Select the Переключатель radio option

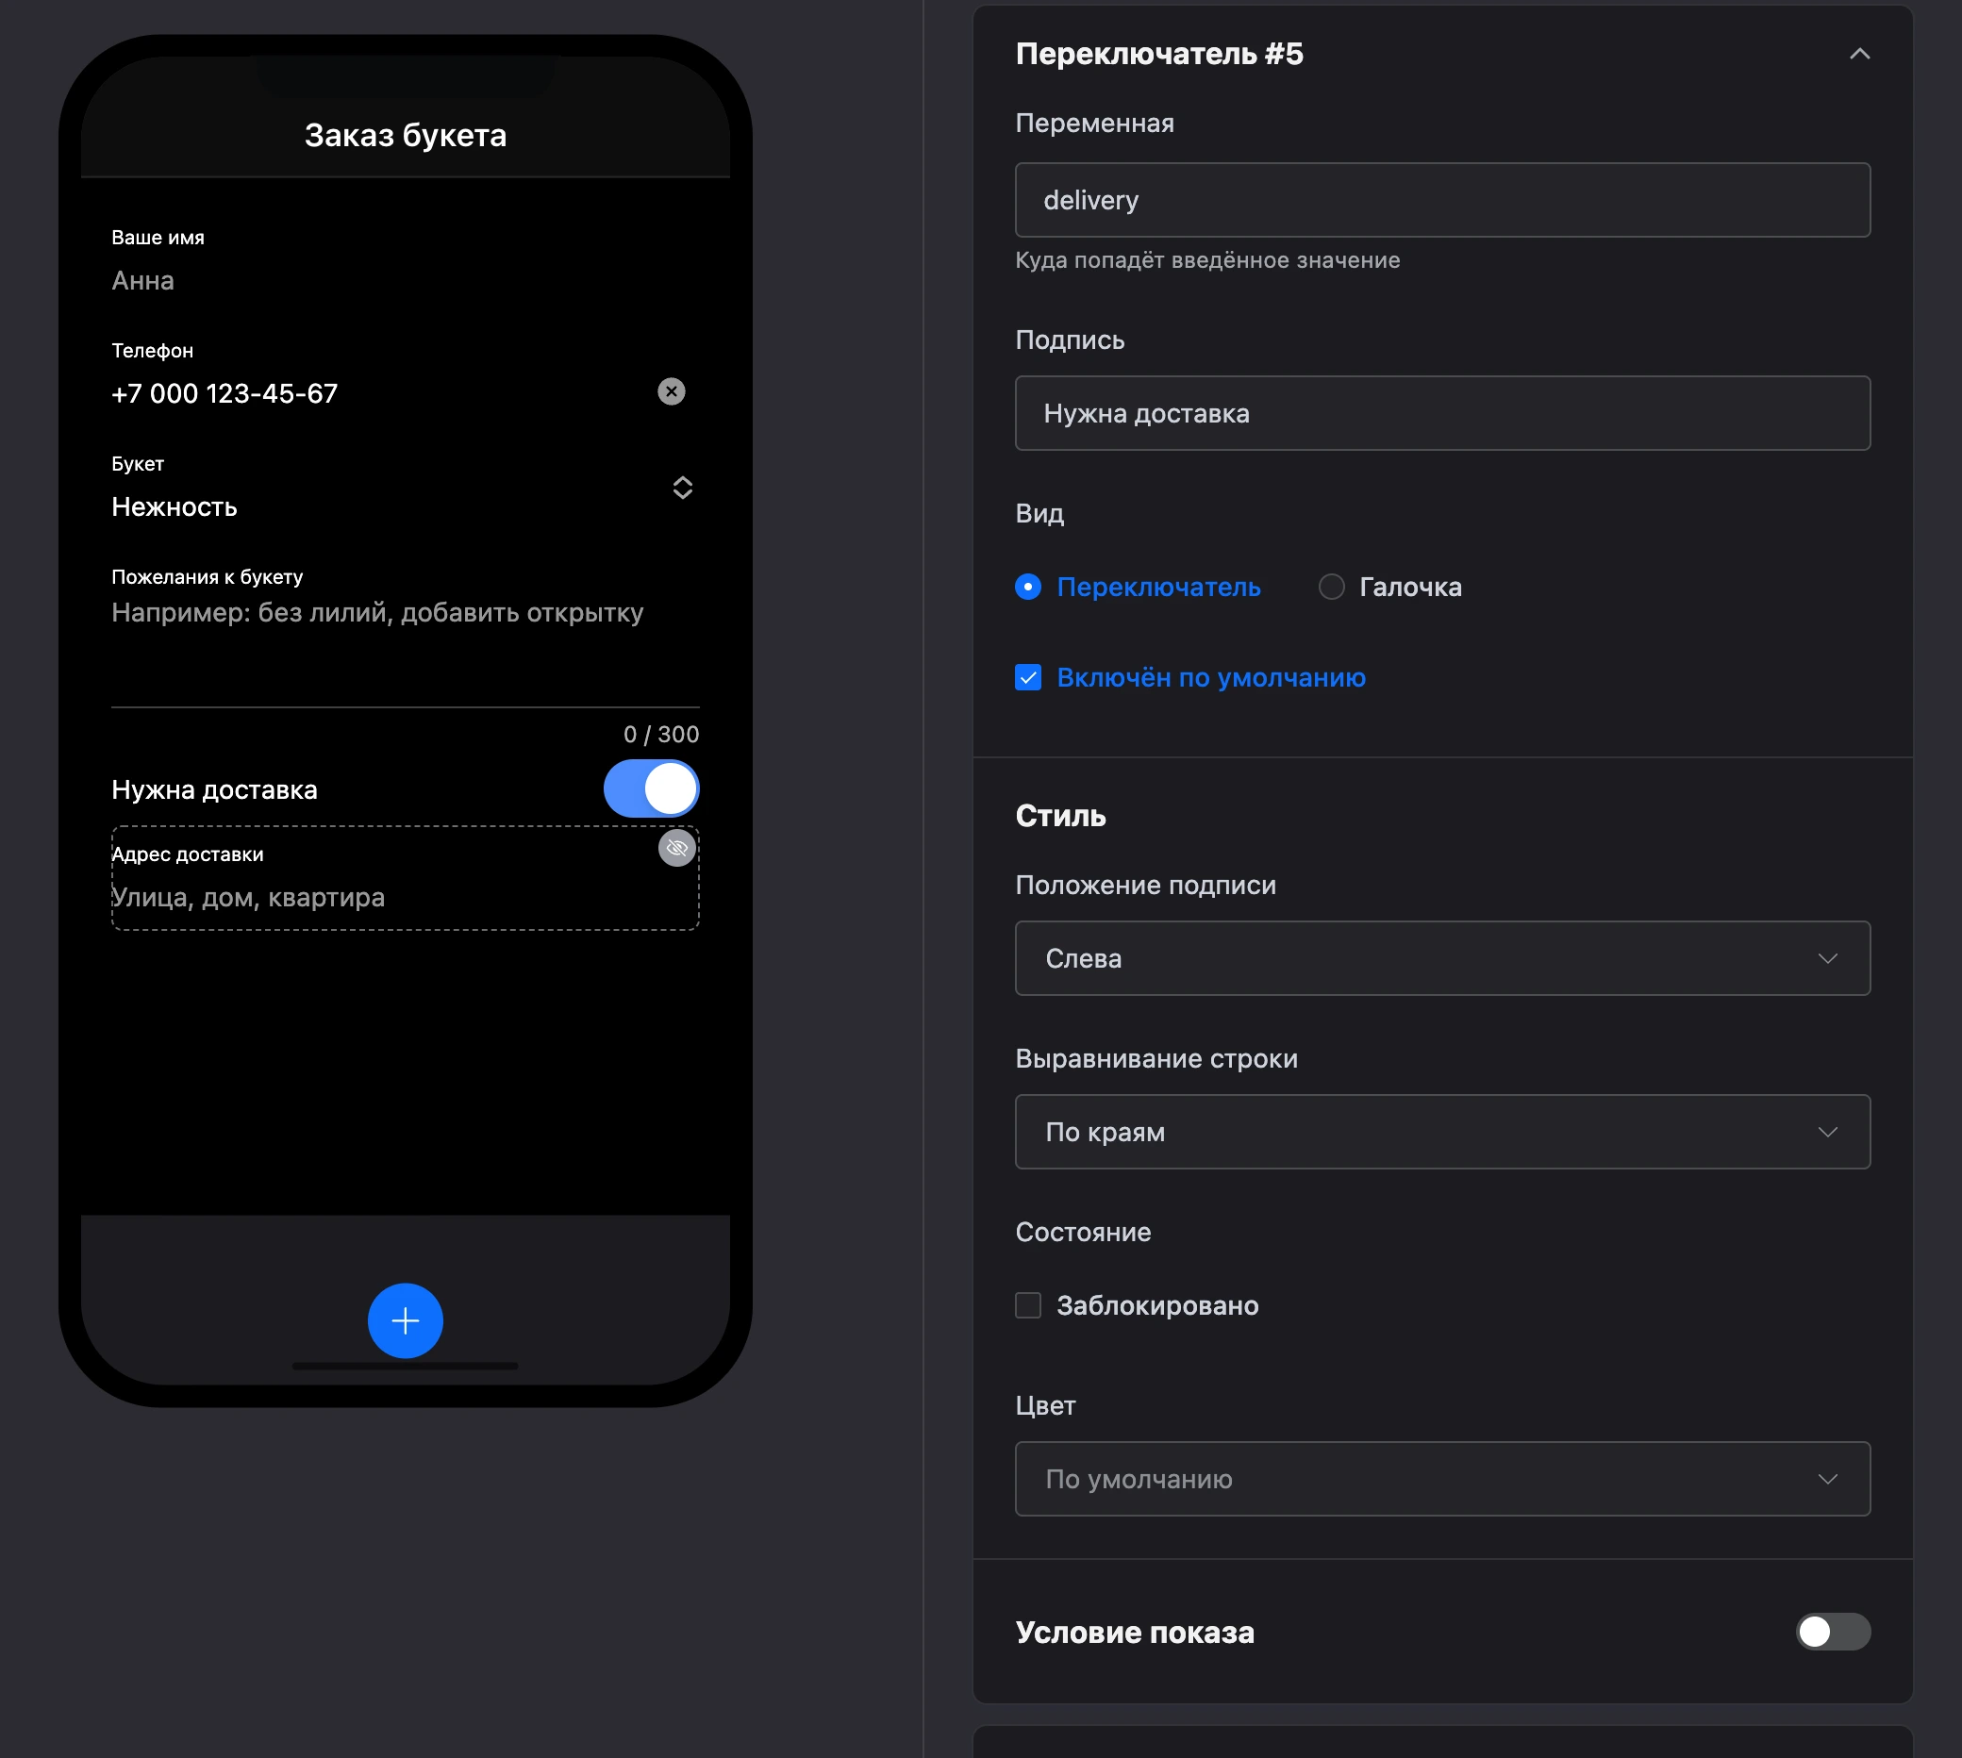tap(1029, 588)
